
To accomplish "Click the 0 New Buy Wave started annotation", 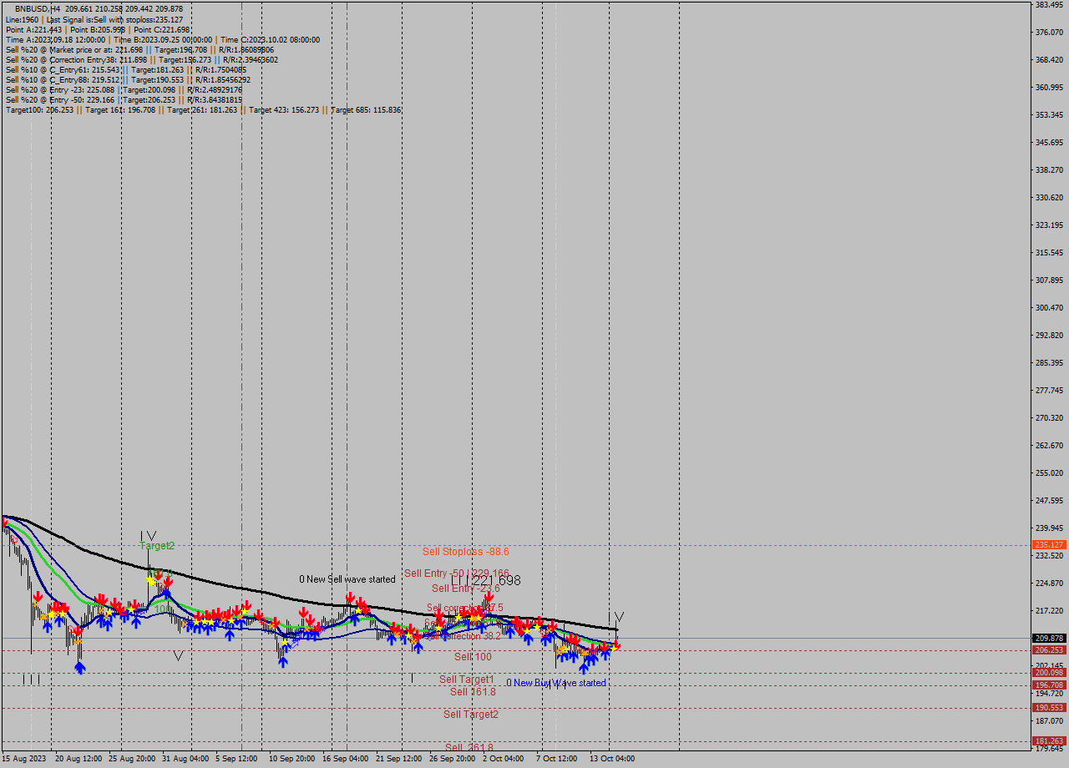I will click(557, 682).
